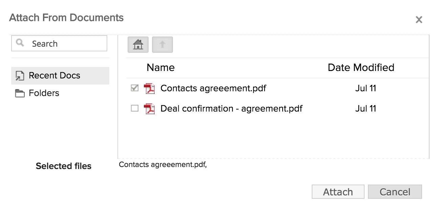Click PDF icon of Deal confirmation file
This screenshot has height=215, width=439.
click(x=149, y=109)
